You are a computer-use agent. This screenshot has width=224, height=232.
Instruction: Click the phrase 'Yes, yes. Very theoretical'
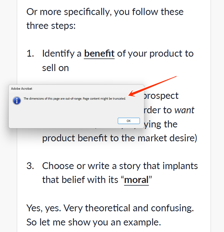(78, 208)
